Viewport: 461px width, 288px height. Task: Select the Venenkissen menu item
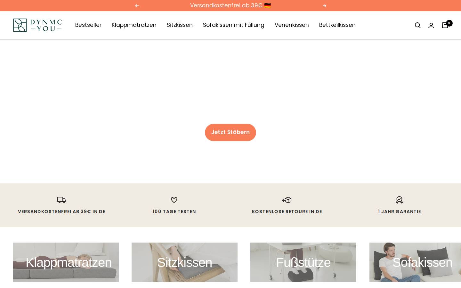coord(292,25)
